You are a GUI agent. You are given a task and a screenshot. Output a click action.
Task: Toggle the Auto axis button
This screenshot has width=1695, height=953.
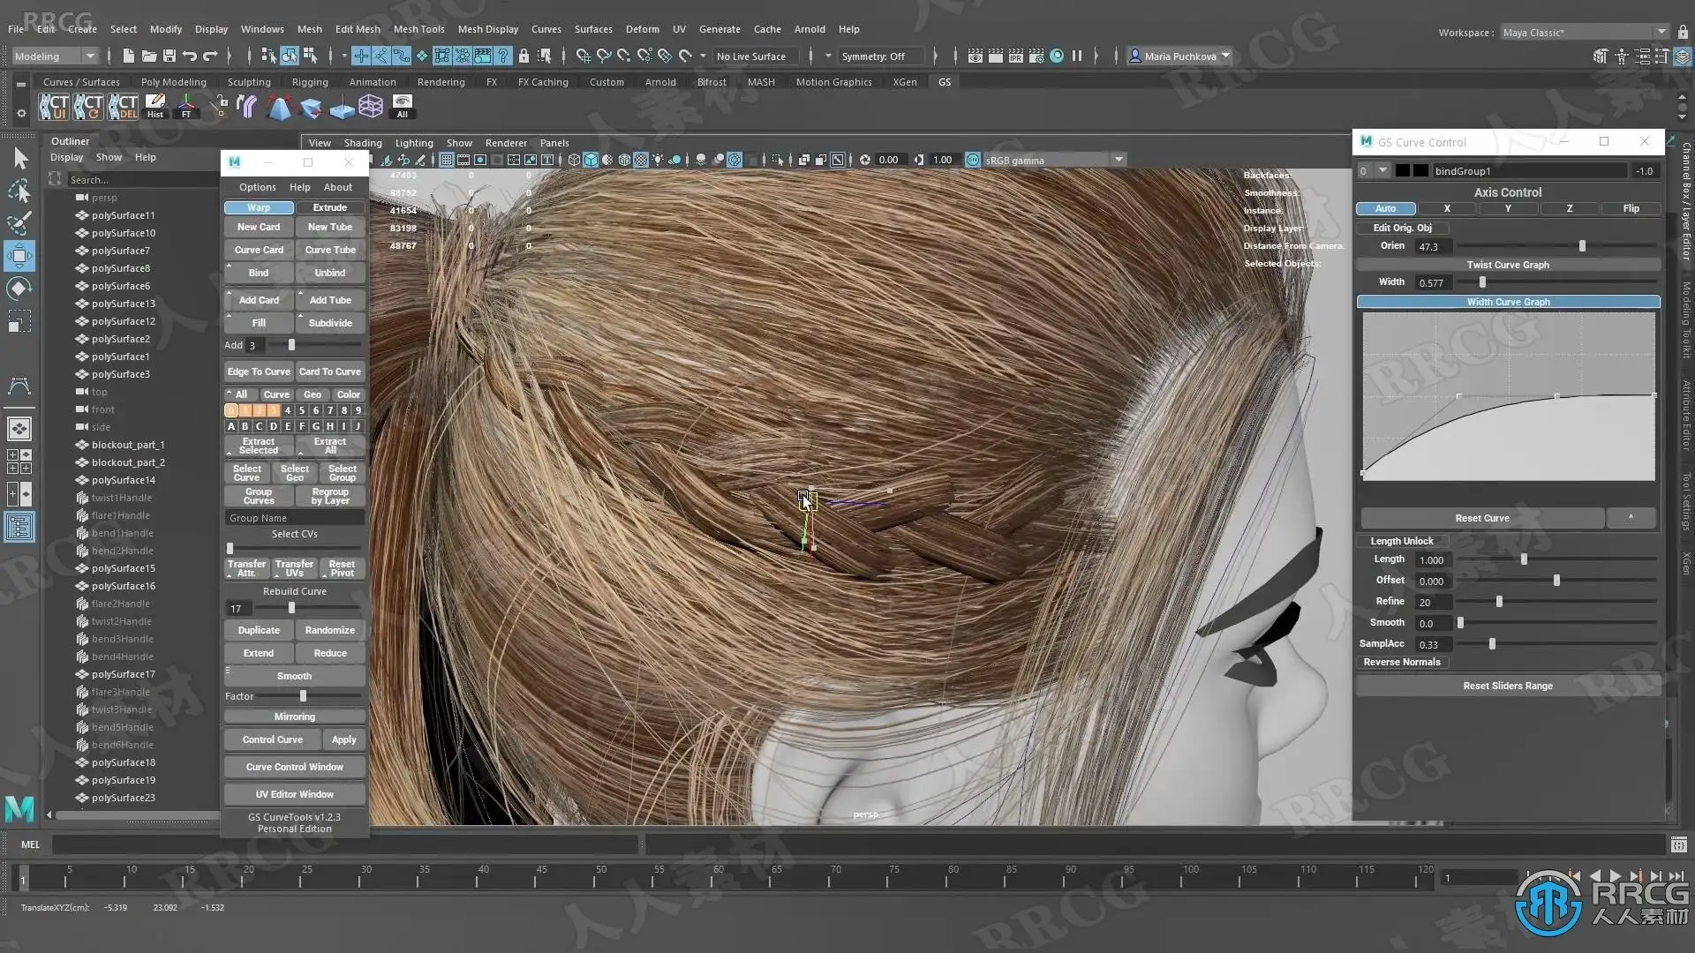pyautogui.click(x=1385, y=209)
